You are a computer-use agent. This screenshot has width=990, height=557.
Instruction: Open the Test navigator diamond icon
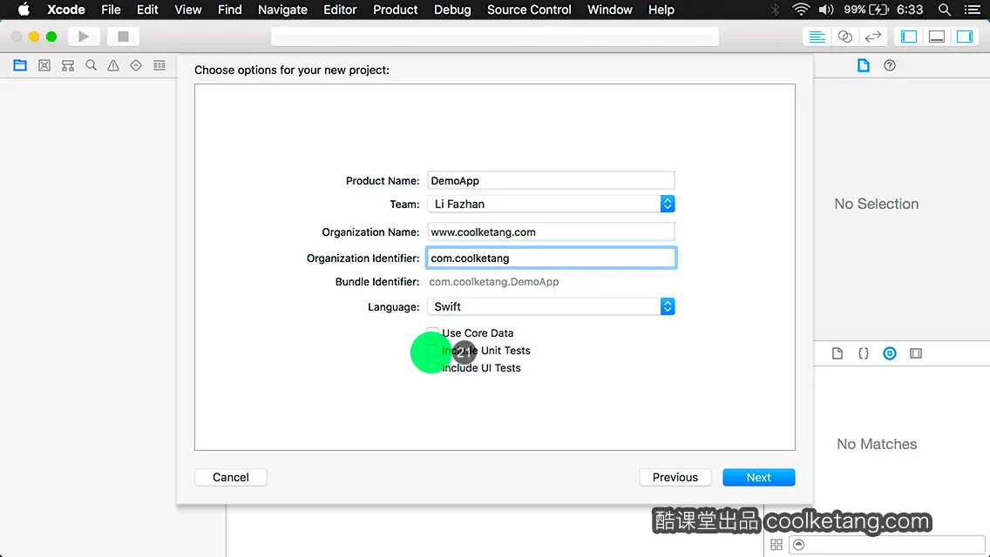coord(136,65)
